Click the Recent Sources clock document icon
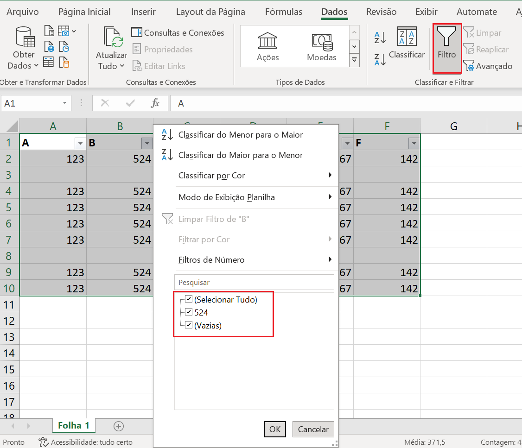Screen dimensions: 522x448 pyautogui.click(x=64, y=47)
